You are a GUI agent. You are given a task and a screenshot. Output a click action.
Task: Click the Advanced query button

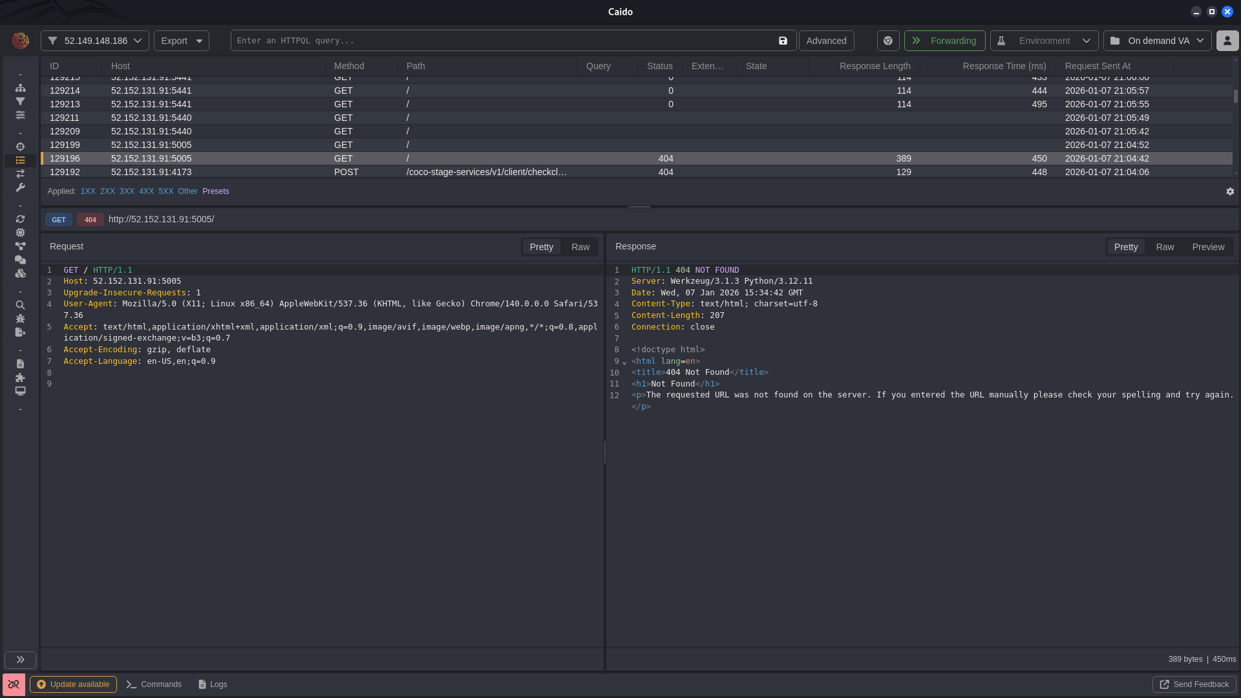pos(826,41)
